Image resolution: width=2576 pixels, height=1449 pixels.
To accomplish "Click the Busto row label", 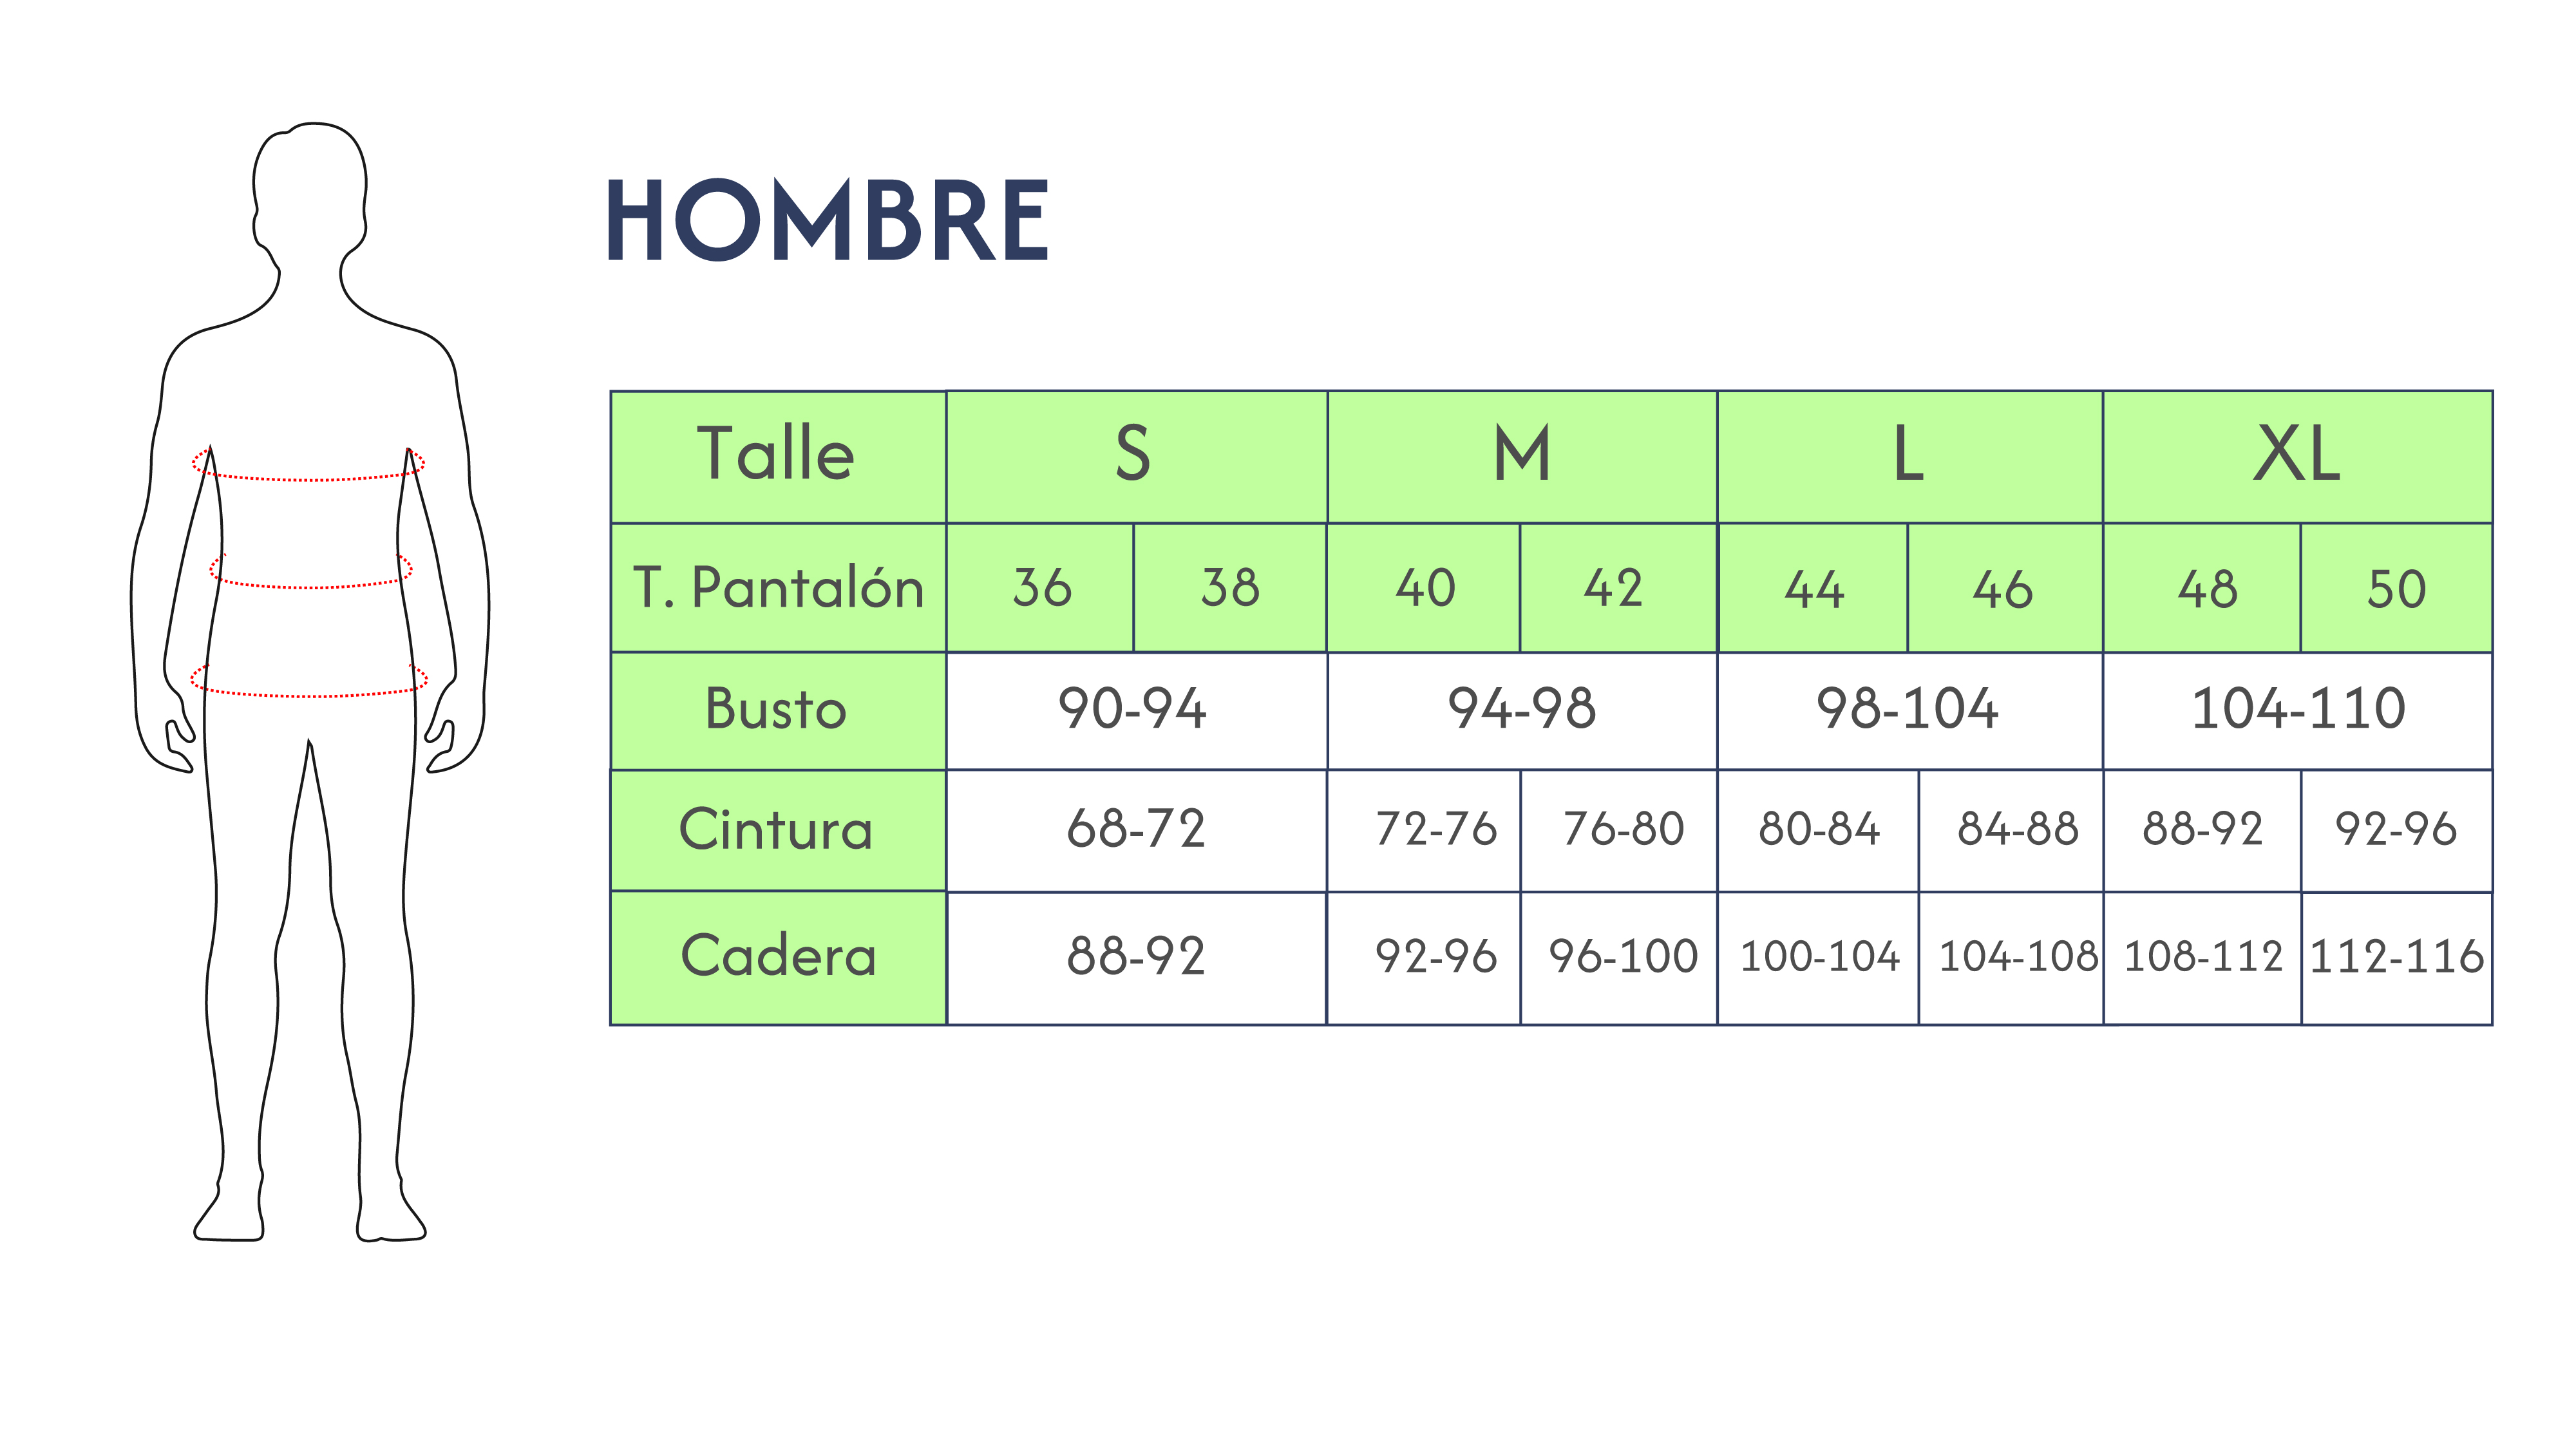I will (x=777, y=710).
